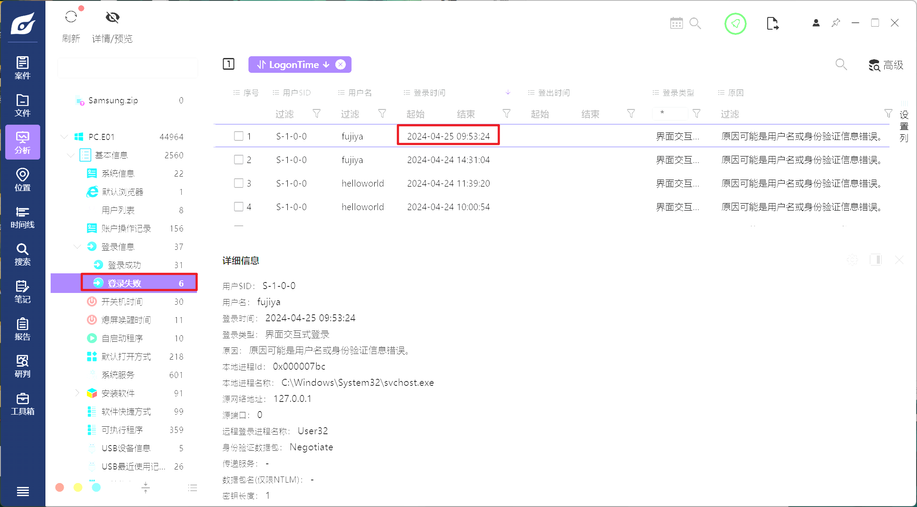Open the Files (文件) sidebar tab
This screenshot has height=507, width=917.
(x=23, y=105)
